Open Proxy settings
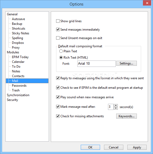Viewport: 153px width, 154px height. (x=16, y=48)
